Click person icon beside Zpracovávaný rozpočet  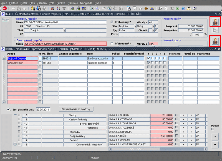pos(215,41)
